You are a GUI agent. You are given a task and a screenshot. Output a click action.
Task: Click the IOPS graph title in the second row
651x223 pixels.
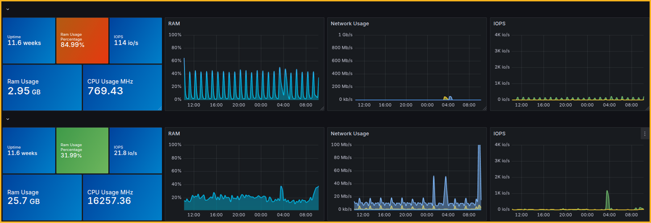click(x=499, y=134)
